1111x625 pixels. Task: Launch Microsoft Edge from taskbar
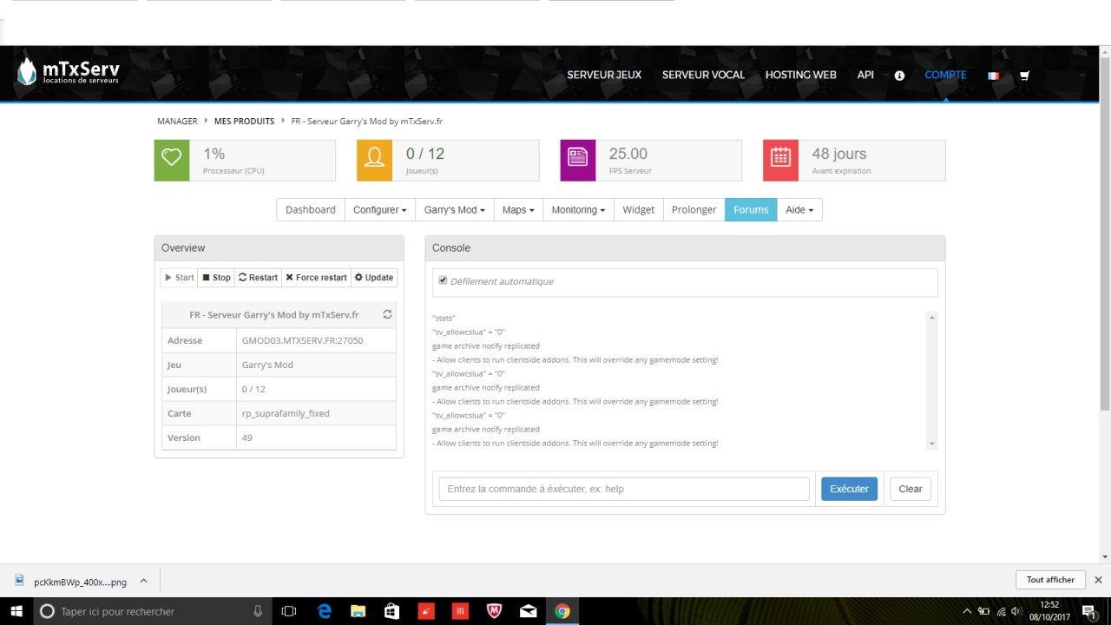click(x=325, y=611)
